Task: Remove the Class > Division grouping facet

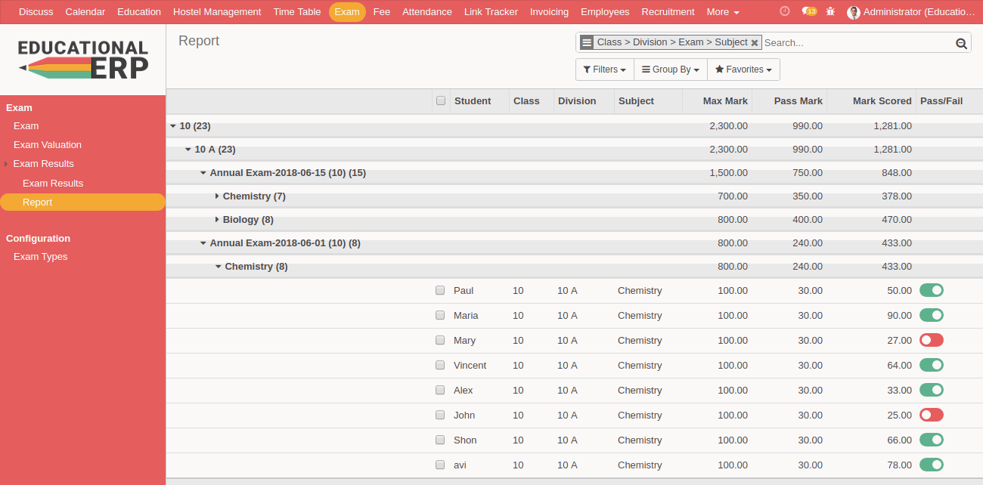Action: pos(754,43)
